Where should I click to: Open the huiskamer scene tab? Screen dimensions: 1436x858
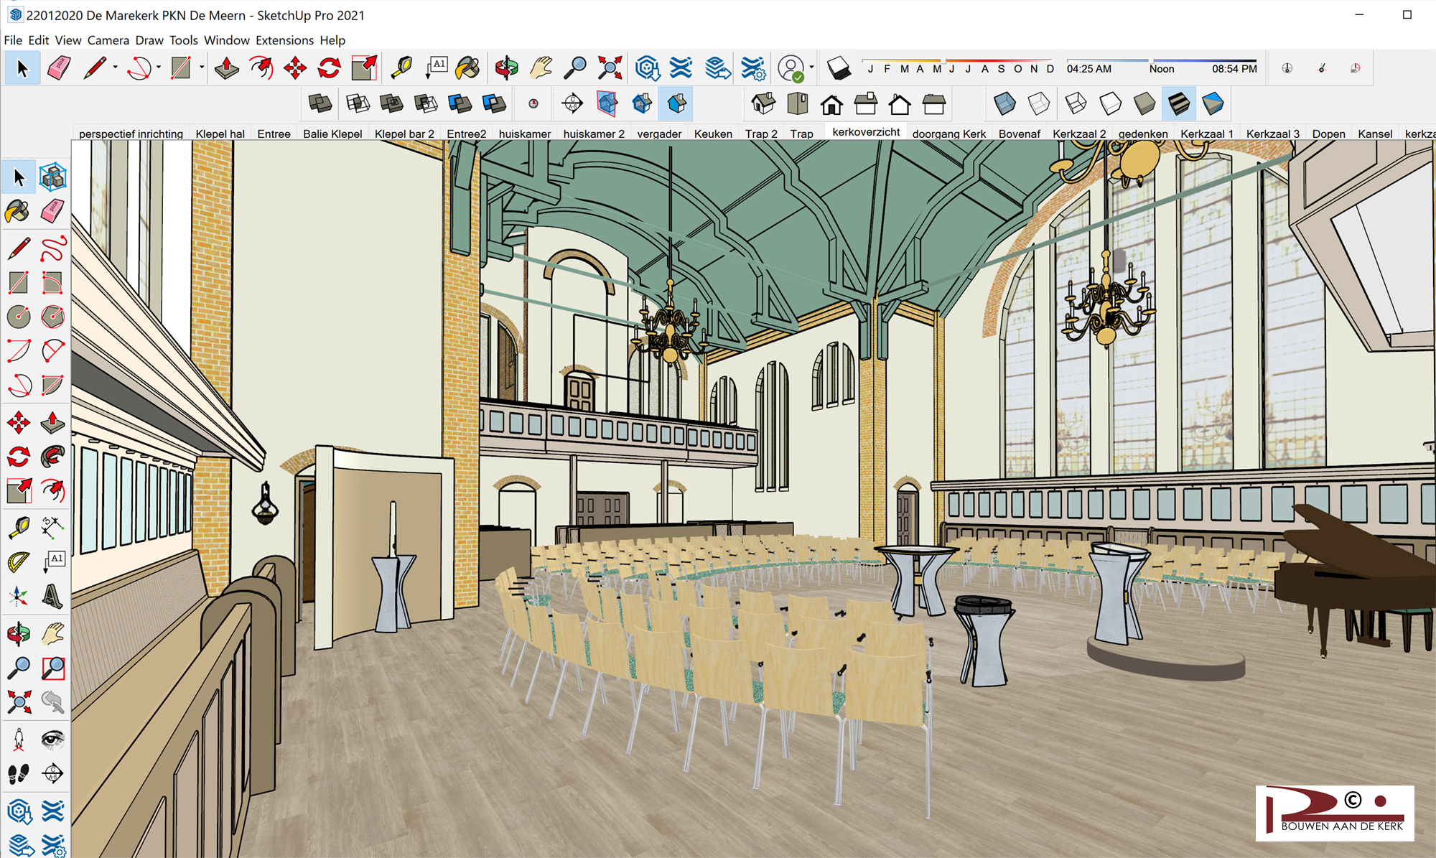point(524,134)
